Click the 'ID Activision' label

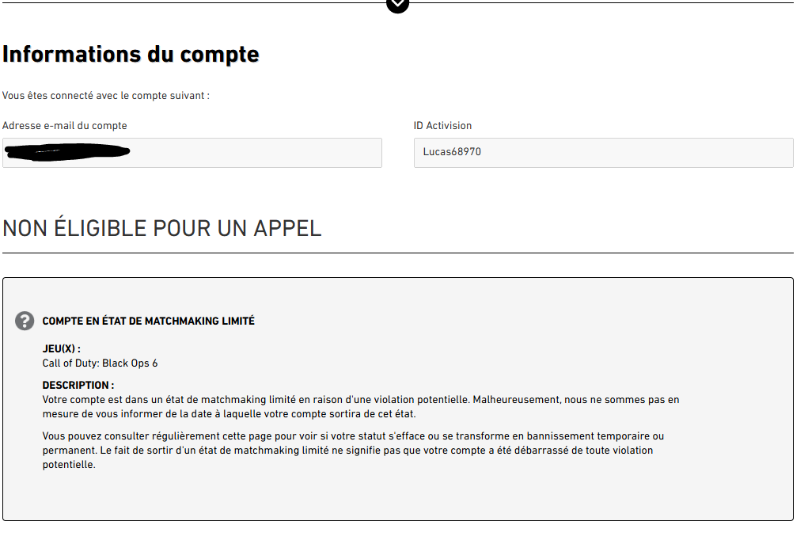click(442, 125)
